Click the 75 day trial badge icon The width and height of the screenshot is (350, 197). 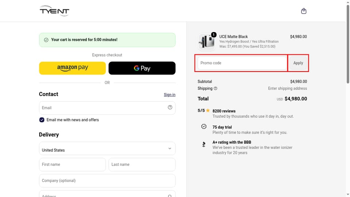coord(204,127)
